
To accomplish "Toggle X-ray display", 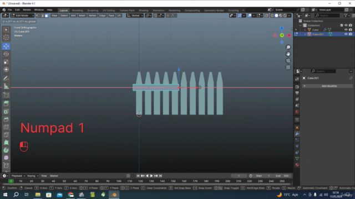I will (x=267, y=15).
